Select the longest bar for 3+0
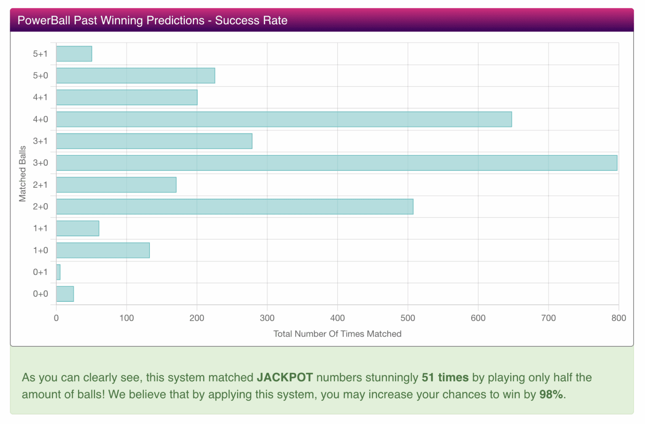The image size is (645, 424). point(336,163)
